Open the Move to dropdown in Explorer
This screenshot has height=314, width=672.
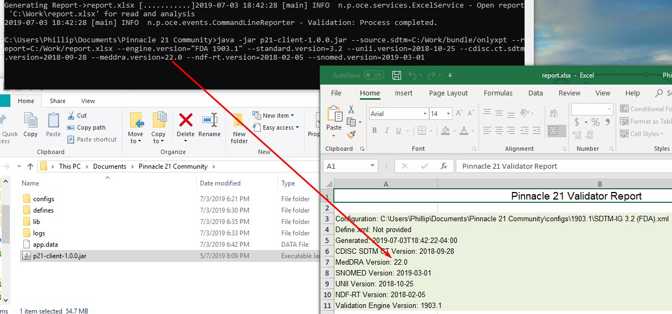pos(135,128)
